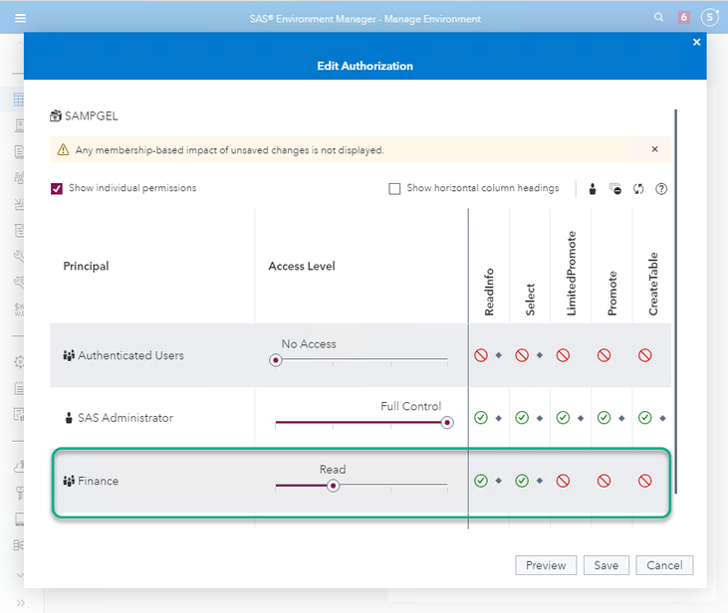Image resolution: width=728 pixels, height=613 pixels.
Task: Click the ReadInfo column heading
Action: (x=489, y=293)
